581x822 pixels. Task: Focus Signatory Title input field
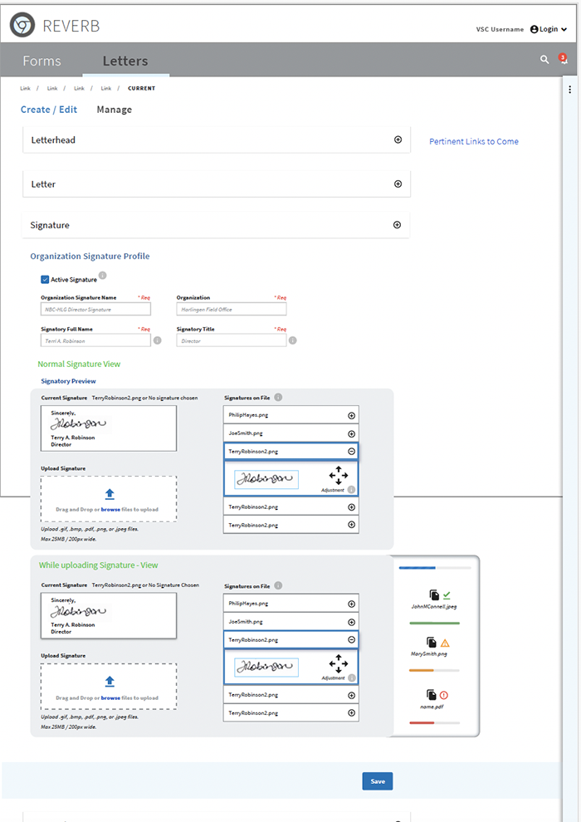[x=232, y=340]
